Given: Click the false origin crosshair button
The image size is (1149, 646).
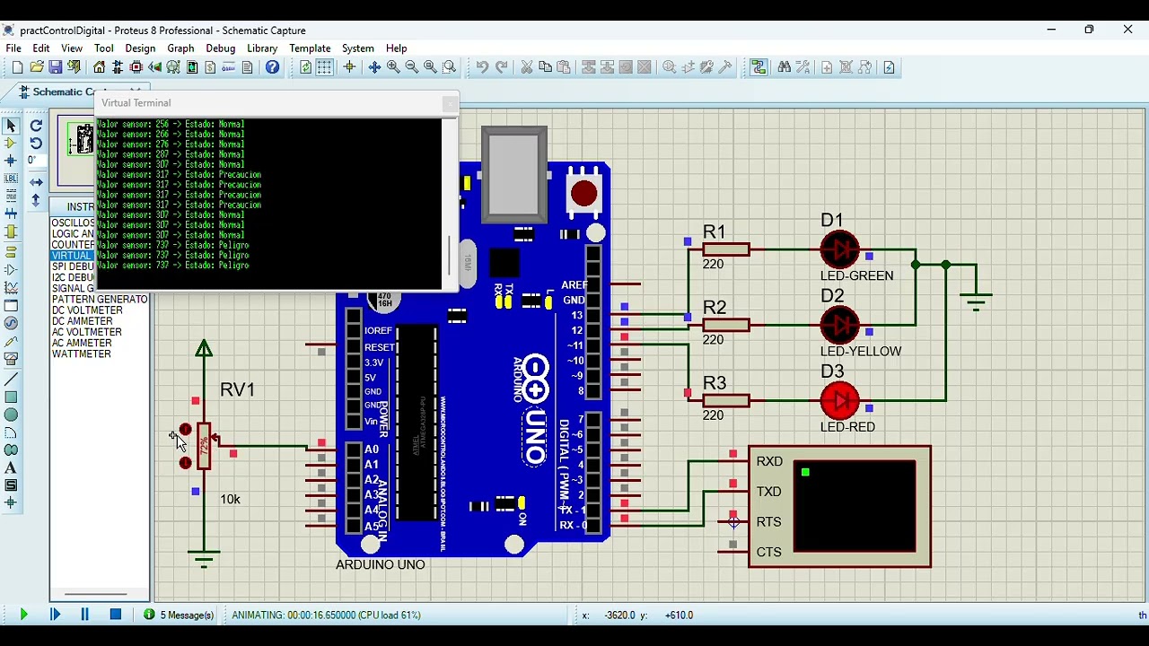Looking at the screenshot, I should [349, 67].
